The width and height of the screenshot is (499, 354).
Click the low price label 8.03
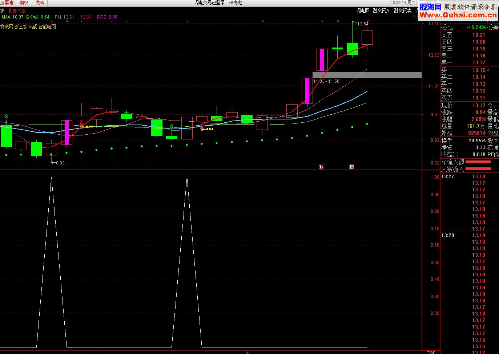tap(60, 163)
